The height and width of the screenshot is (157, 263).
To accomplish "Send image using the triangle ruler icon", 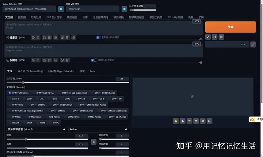I will tap(210, 121).
